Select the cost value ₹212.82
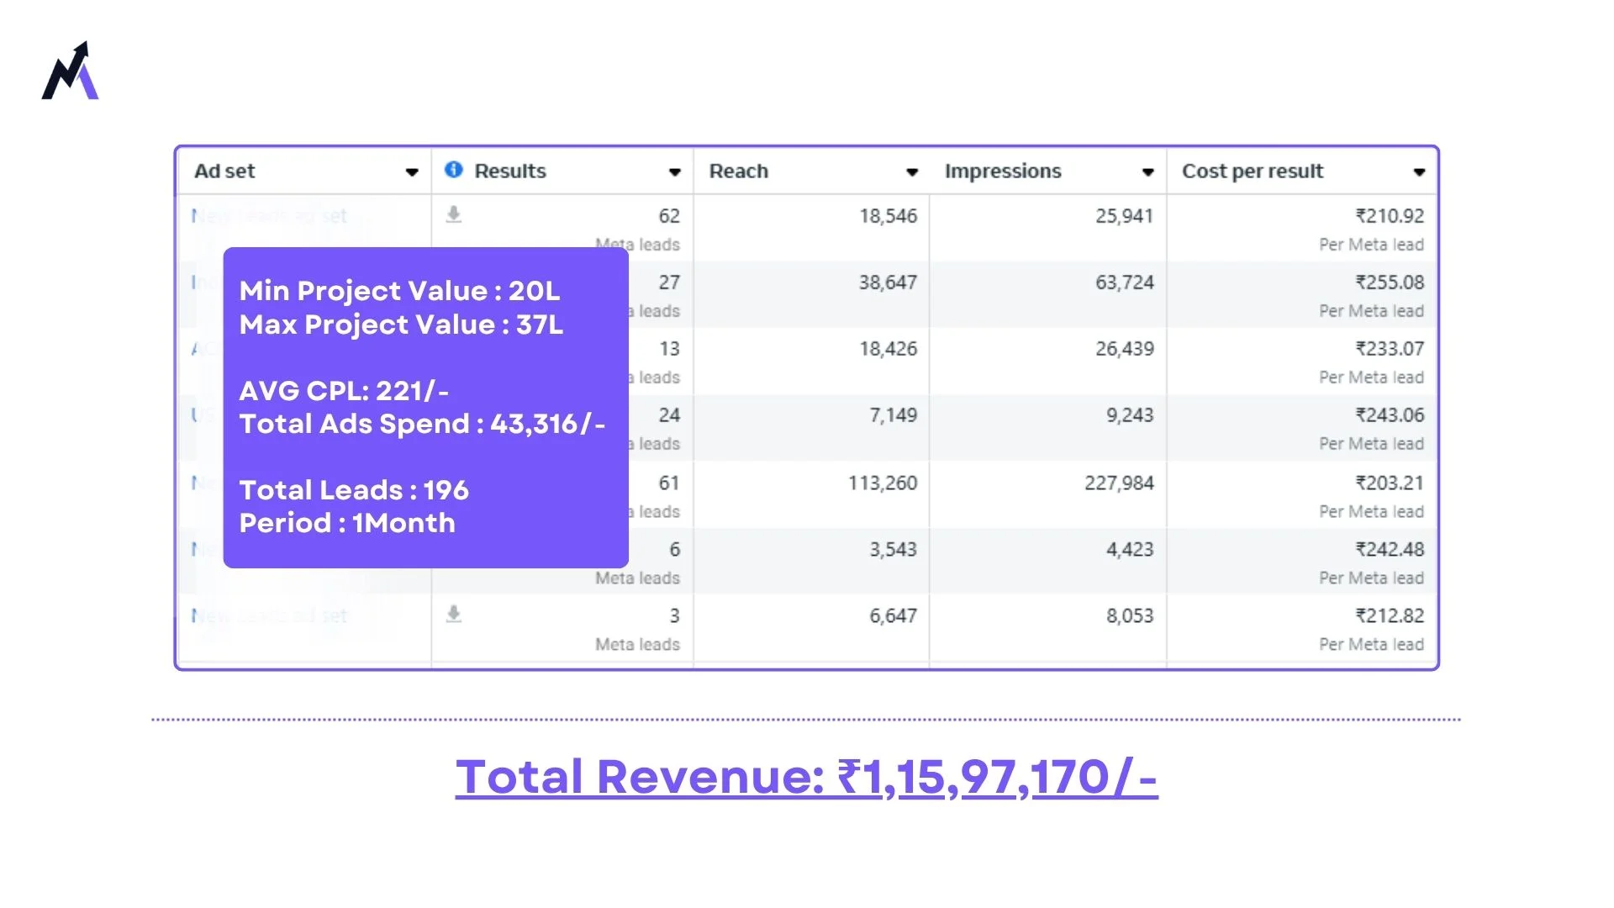This screenshot has height=908, width=1614. click(x=1390, y=616)
